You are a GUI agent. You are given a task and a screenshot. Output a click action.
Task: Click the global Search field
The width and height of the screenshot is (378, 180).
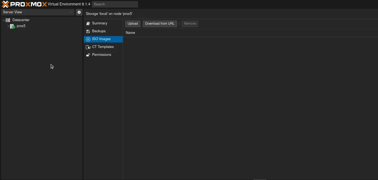point(115,4)
